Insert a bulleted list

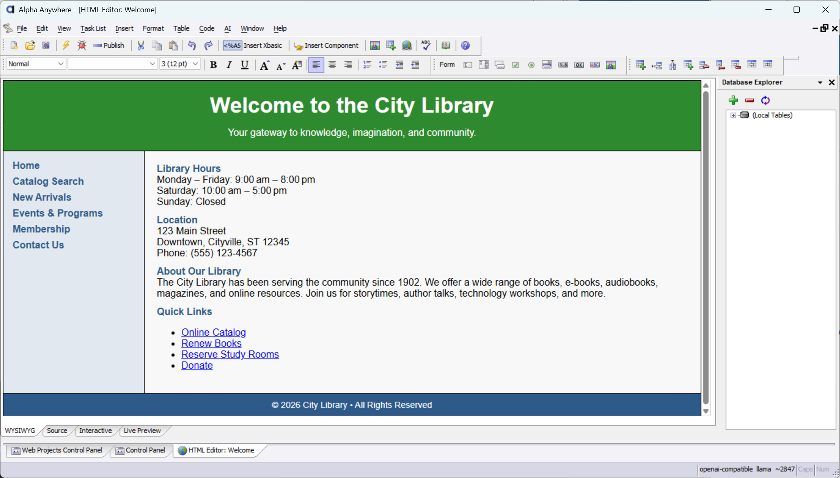[383, 65]
